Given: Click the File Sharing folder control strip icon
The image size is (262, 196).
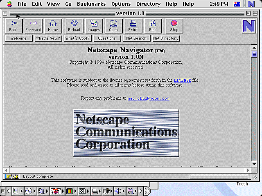Looking at the screenshot, I should point(41,191).
